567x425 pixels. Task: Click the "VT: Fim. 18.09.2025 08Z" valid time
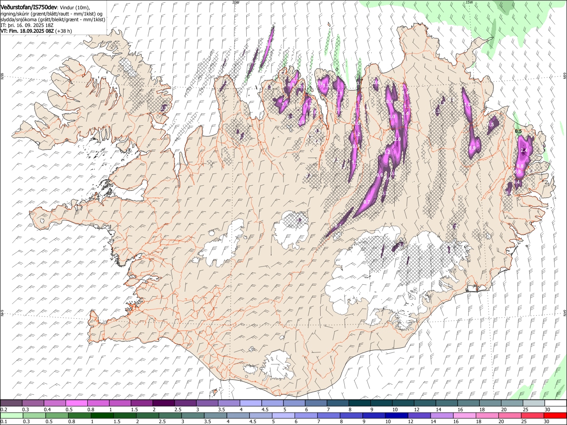point(27,31)
